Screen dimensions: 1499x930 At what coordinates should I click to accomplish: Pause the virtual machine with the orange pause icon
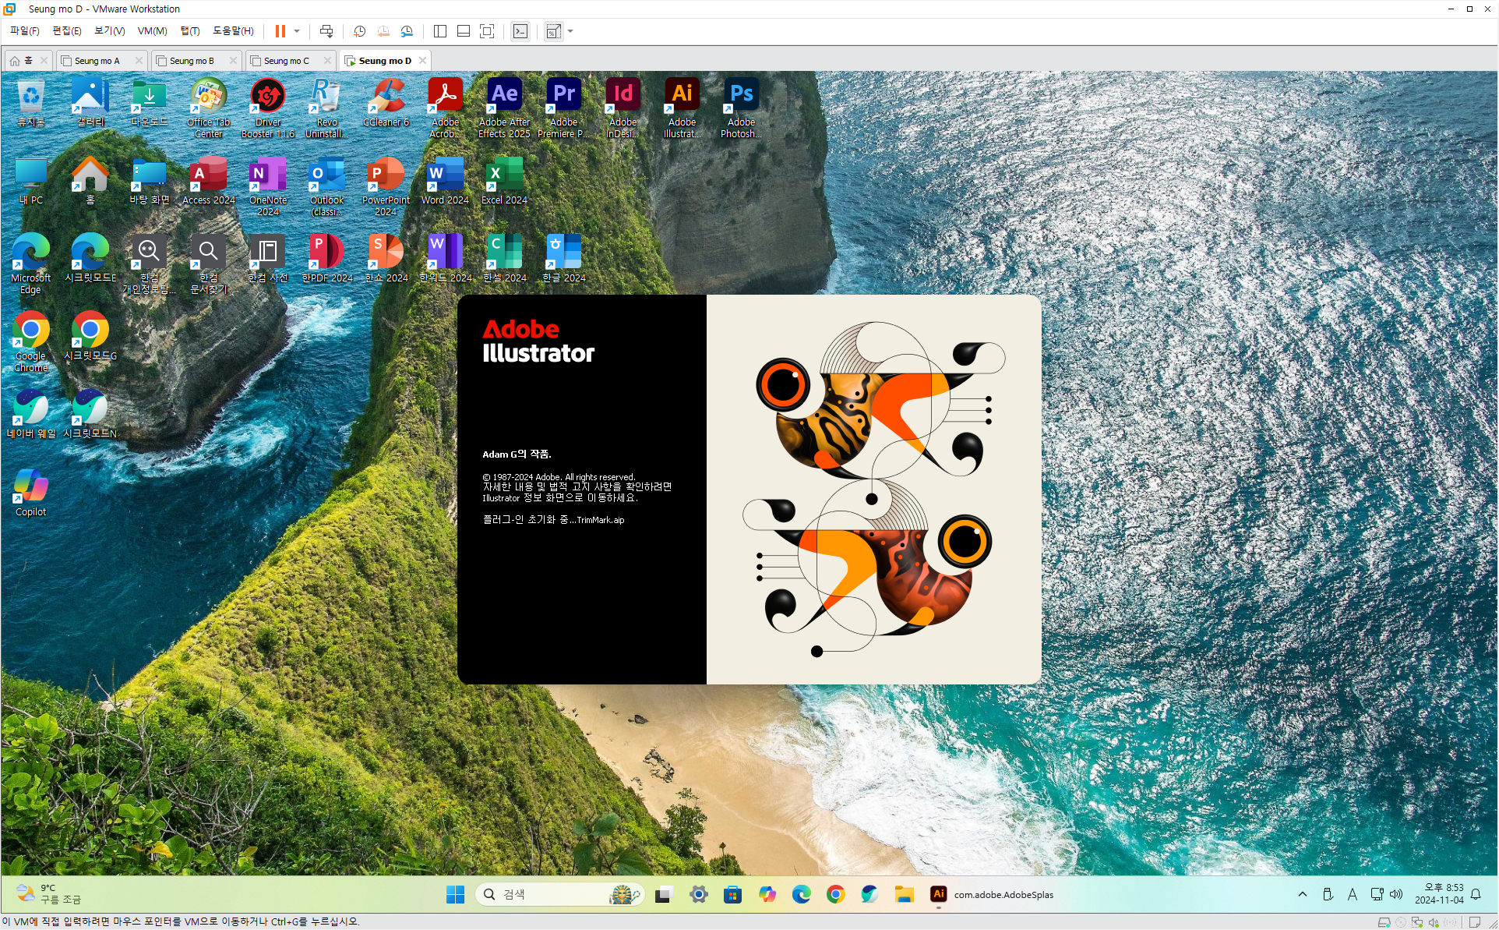[280, 31]
